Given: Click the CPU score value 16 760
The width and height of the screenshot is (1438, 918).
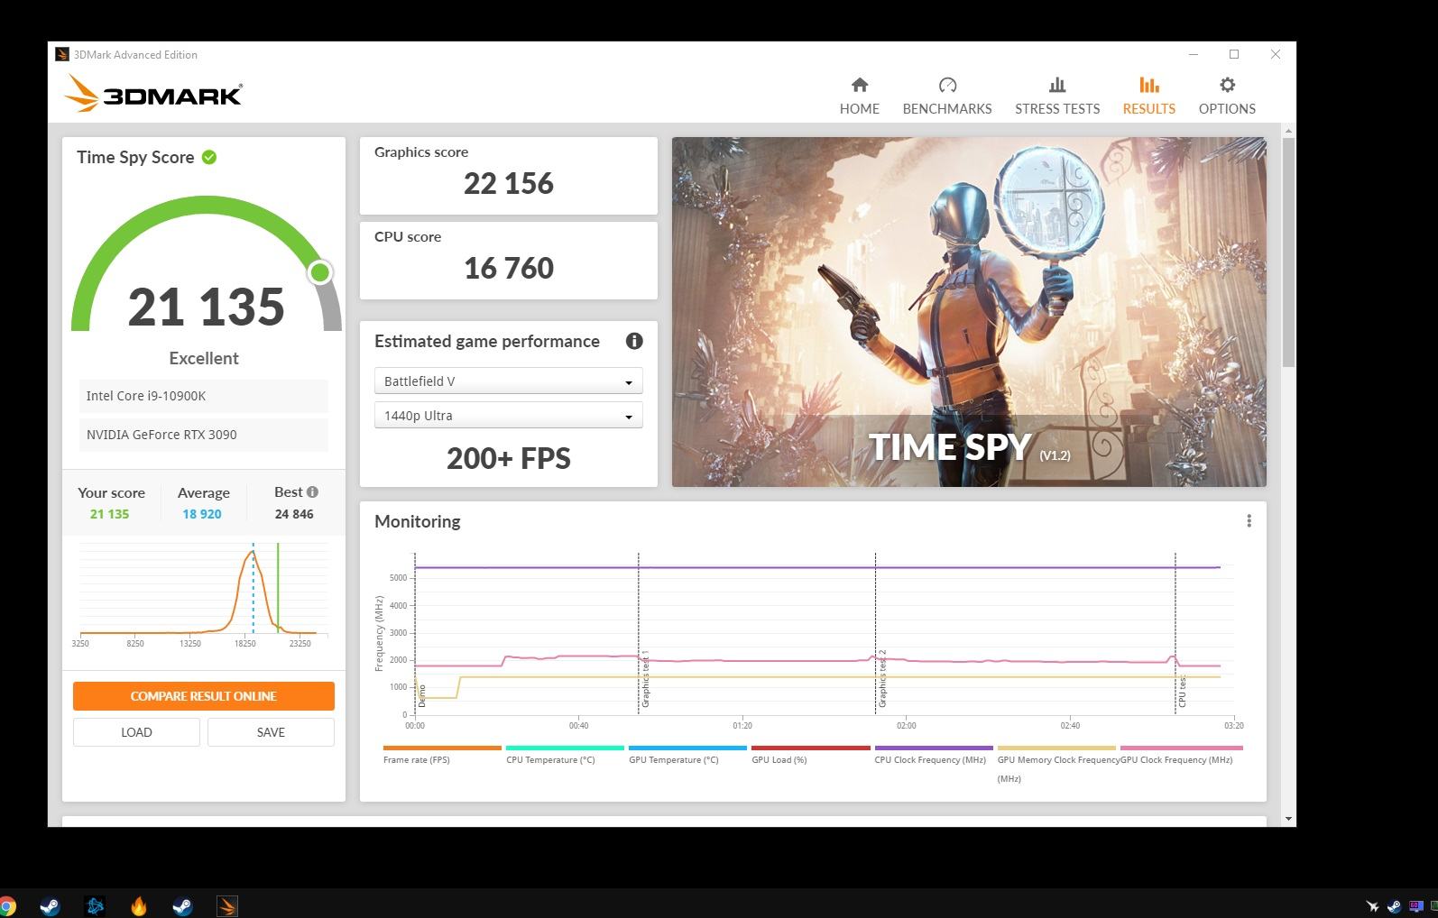Looking at the screenshot, I should (x=509, y=269).
